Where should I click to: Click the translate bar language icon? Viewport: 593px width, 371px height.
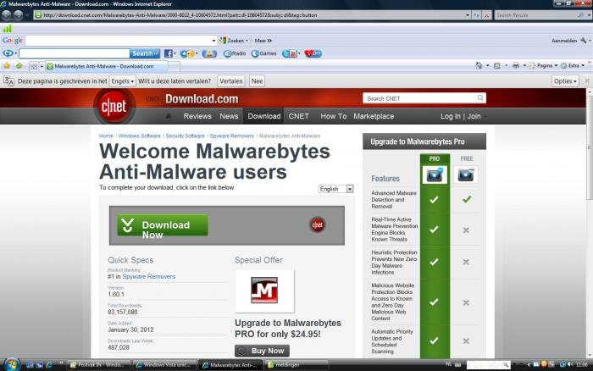(x=8, y=81)
